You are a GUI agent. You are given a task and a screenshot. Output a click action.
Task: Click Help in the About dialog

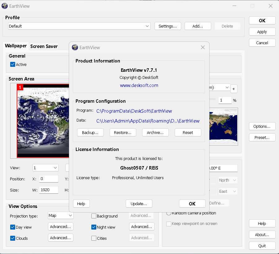pyautogui.click(x=81, y=204)
